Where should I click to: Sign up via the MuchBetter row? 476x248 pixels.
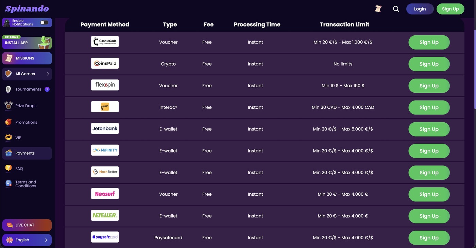[x=429, y=173]
